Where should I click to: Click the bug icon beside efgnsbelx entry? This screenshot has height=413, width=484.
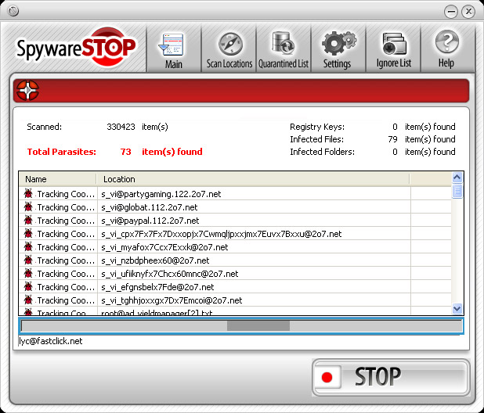click(x=28, y=286)
